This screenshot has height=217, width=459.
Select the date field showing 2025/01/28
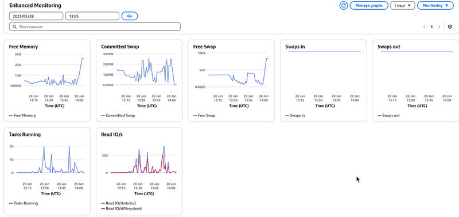tap(36, 16)
